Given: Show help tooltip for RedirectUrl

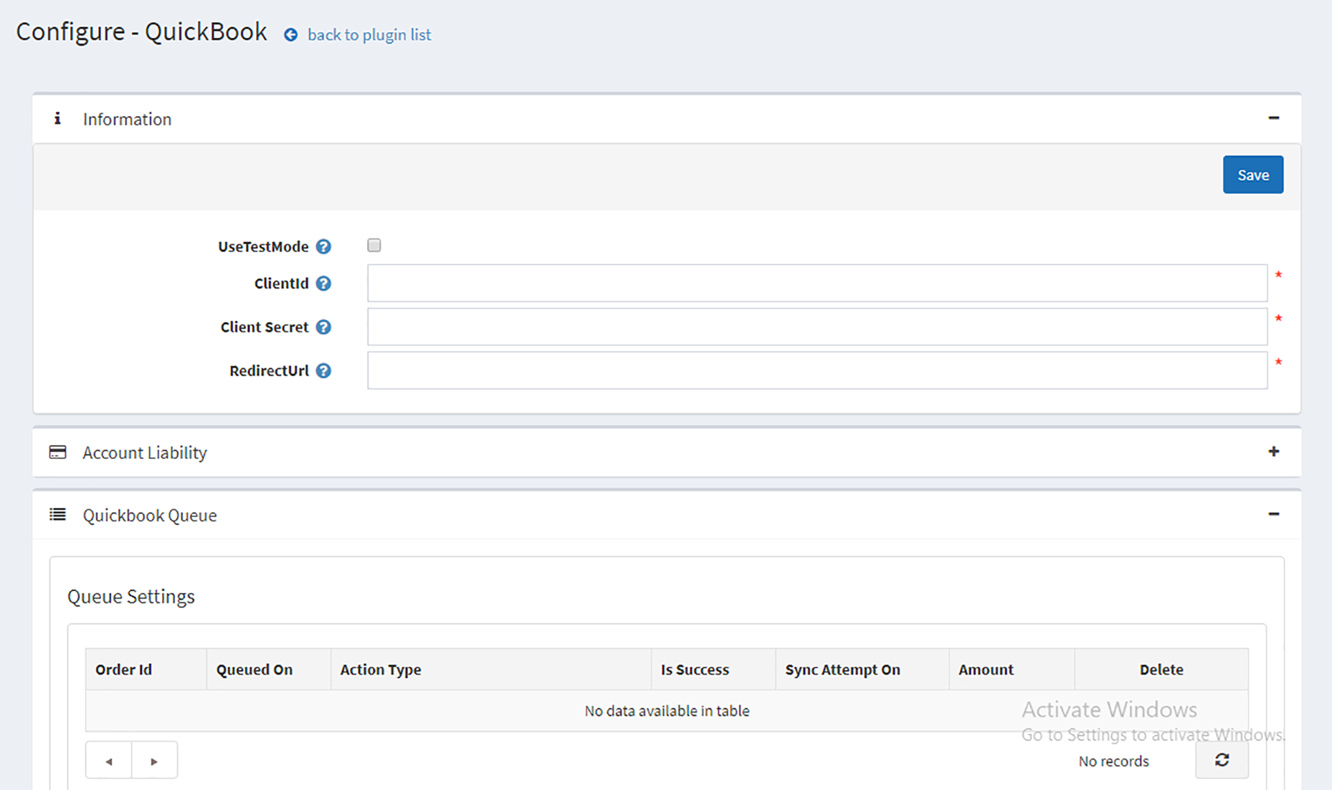Looking at the screenshot, I should (323, 371).
